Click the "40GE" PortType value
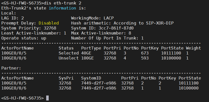The width and height of the screenshot is (209, 102). pos(86,53)
